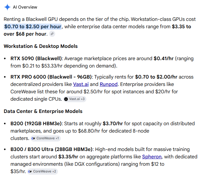
Task: Open the "CoreWeave +1" sources chip
Action: (x=45, y=138)
